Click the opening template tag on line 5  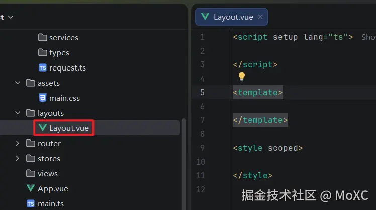click(x=258, y=92)
